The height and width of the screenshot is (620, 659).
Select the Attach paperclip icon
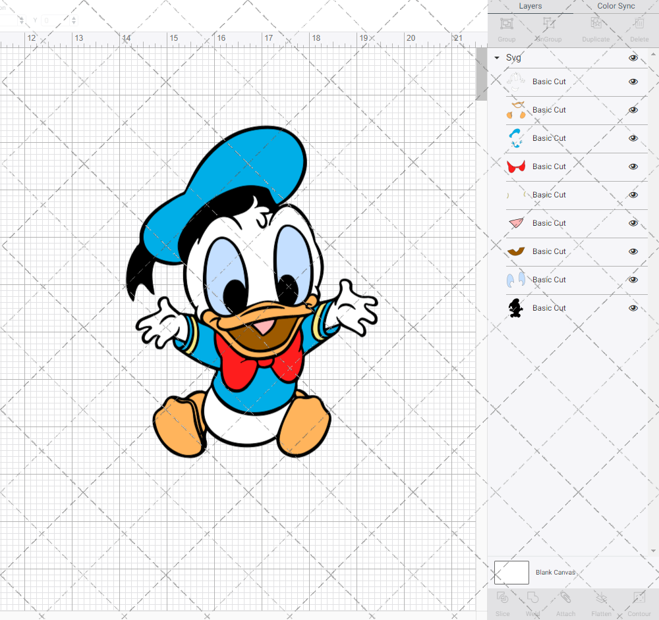[565, 598]
